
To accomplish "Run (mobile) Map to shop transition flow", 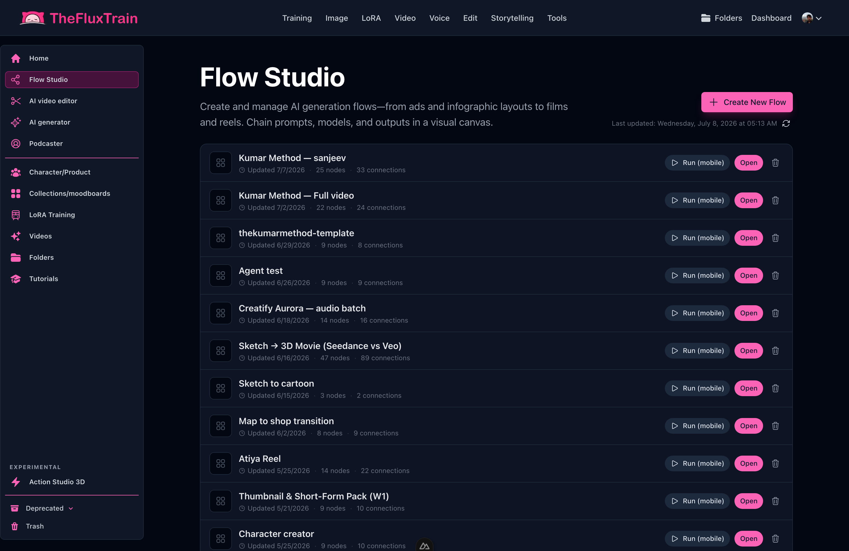I will (x=697, y=426).
